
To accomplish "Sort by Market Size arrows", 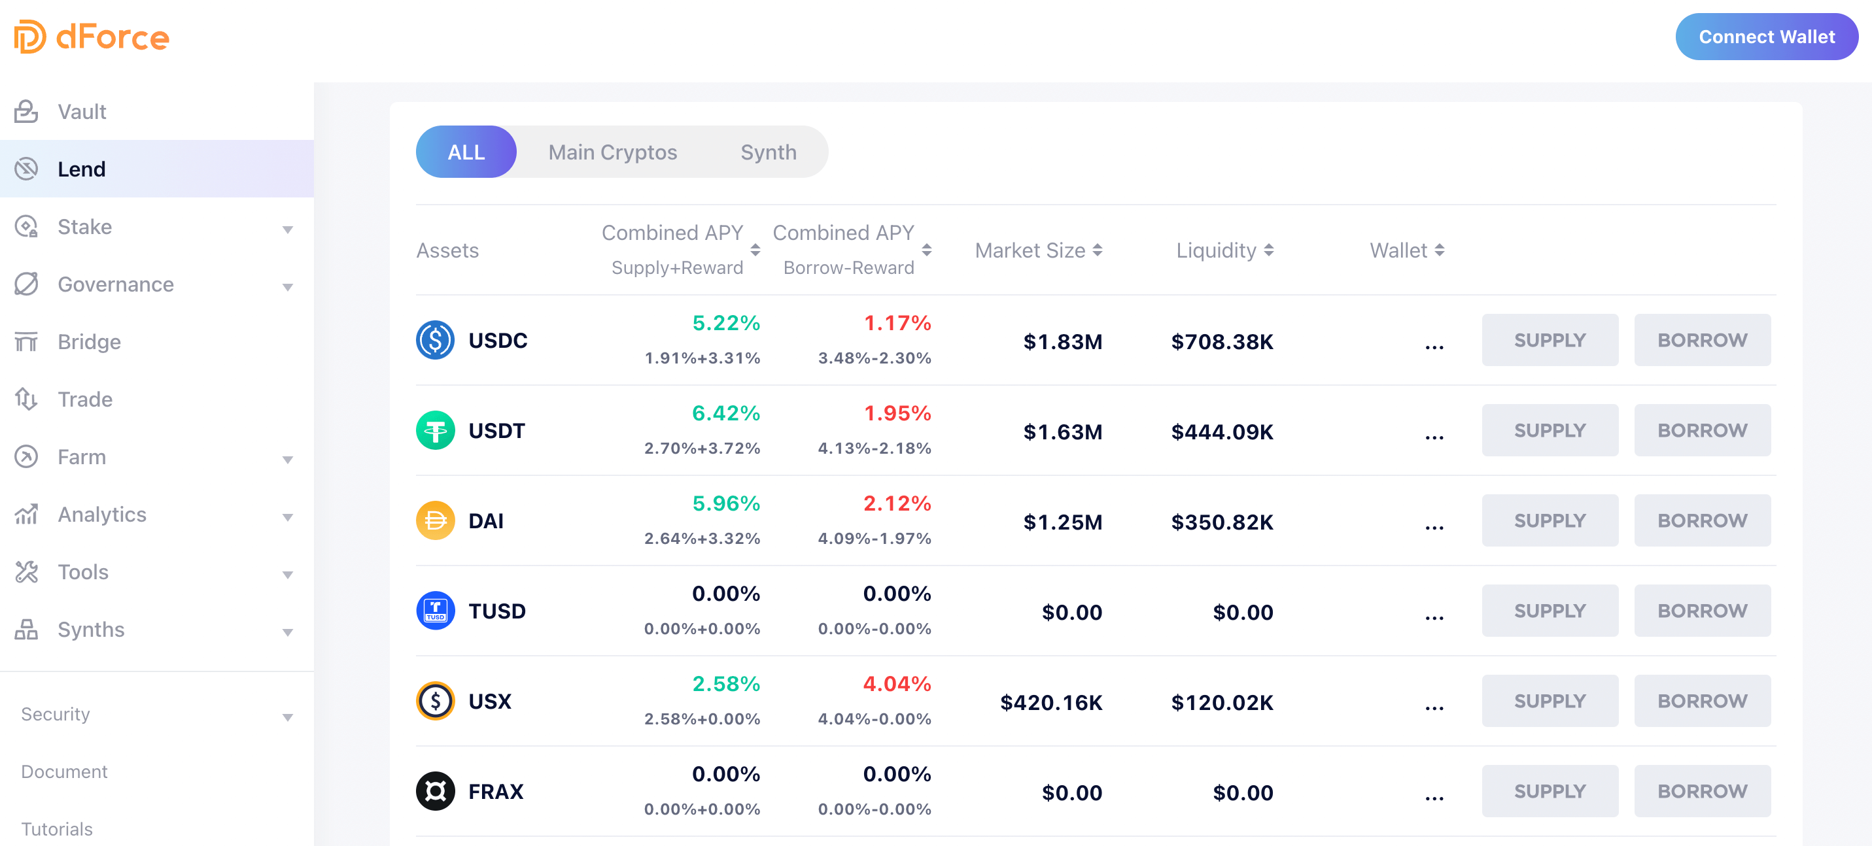I will coord(1098,250).
